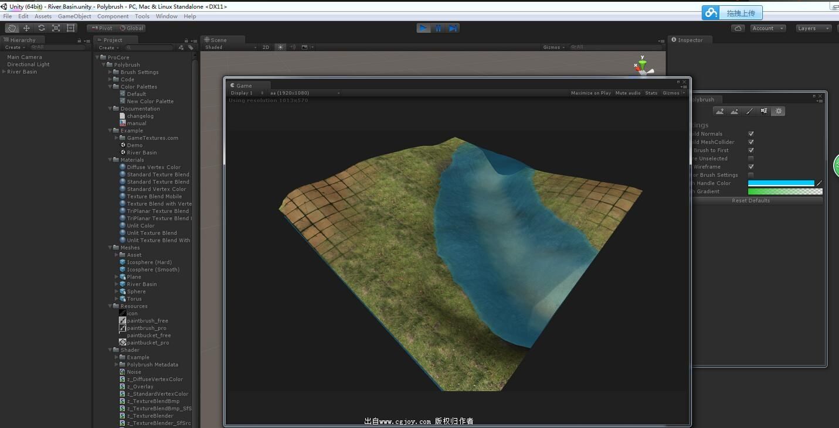Click Stats in Game view
The height and width of the screenshot is (428, 839).
pos(651,93)
